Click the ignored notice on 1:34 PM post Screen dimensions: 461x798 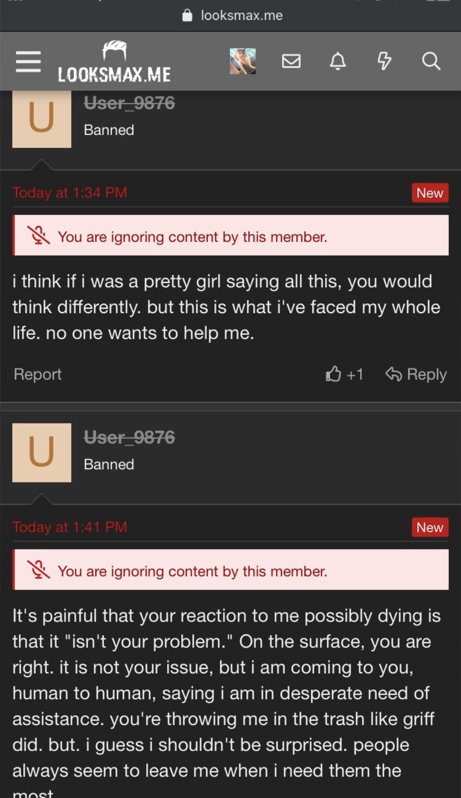click(x=192, y=237)
